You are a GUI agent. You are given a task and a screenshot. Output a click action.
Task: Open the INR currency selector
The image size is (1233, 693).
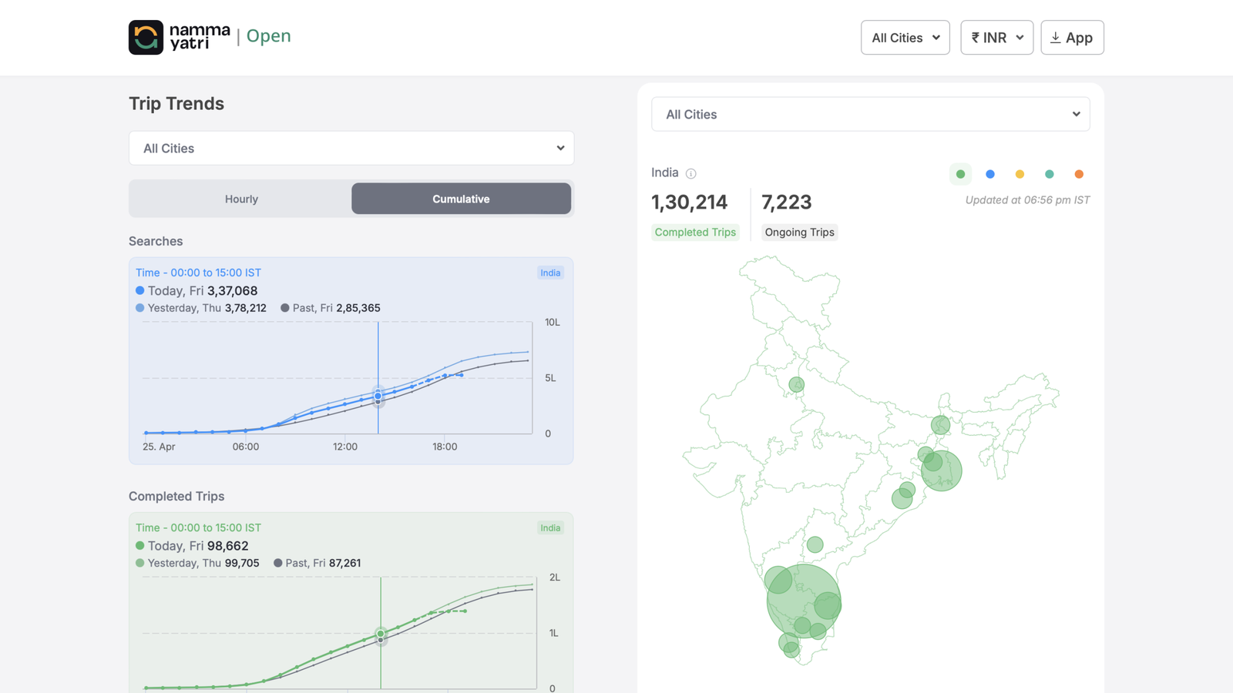[x=996, y=37]
